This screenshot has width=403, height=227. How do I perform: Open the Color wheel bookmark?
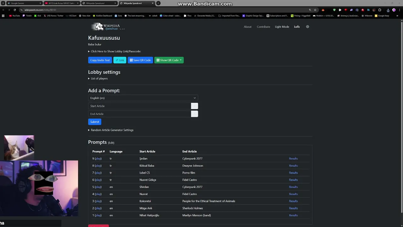(170, 16)
